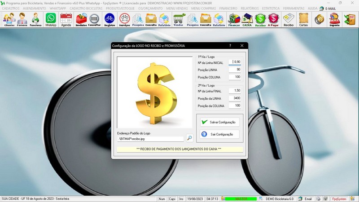Open the Agenda calendar icon
The width and height of the screenshot is (359, 202).
[x=66, y=20]
